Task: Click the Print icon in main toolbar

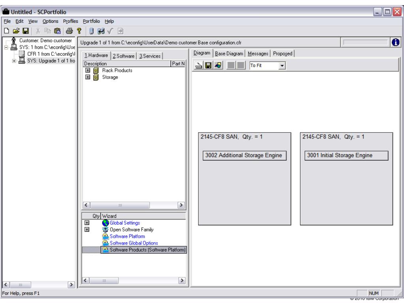Action: click(69, 31)
